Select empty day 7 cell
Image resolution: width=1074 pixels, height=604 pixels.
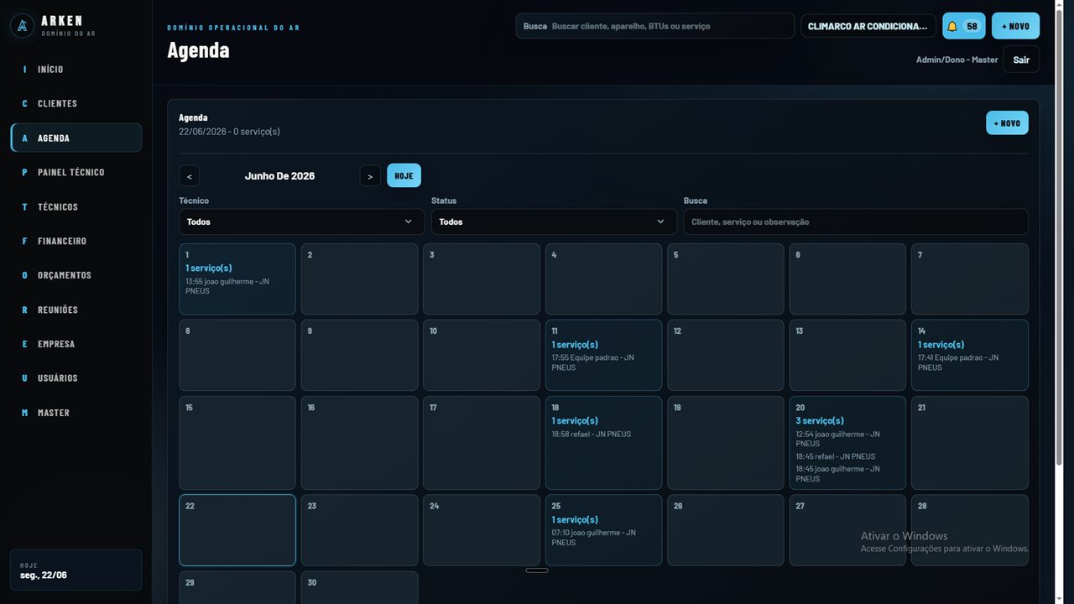(970, 279)
